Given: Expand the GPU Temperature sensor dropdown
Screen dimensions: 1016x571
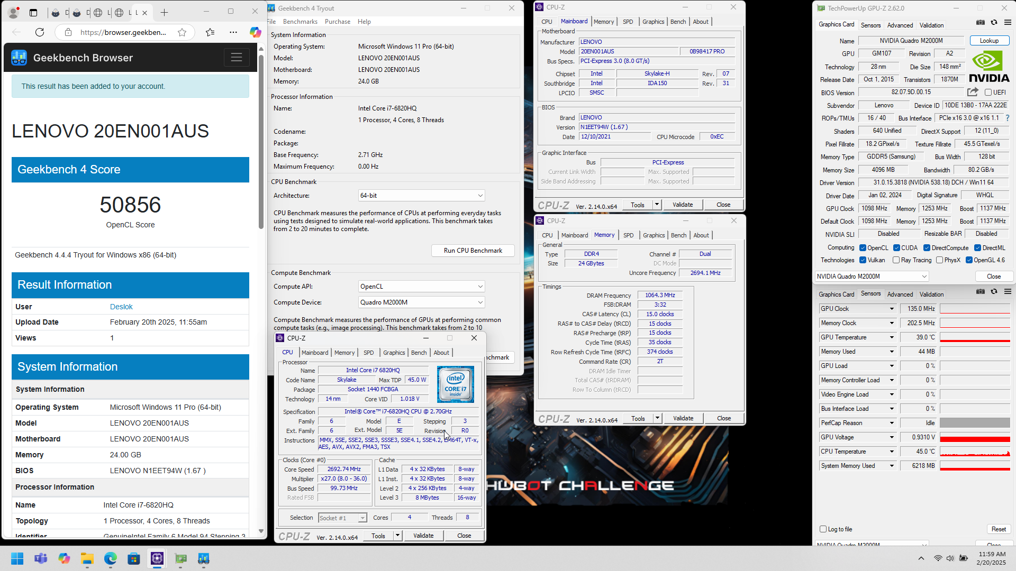Looking at the screenshot, I should [891, 337].
